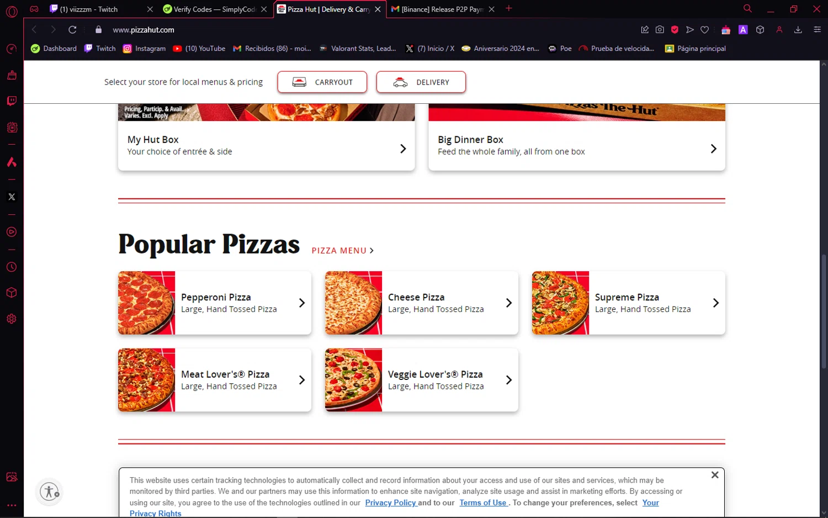Take a snapshot with the camera icon
The height and width of the screenshot is (518, 828).
(x=660, y=30)
